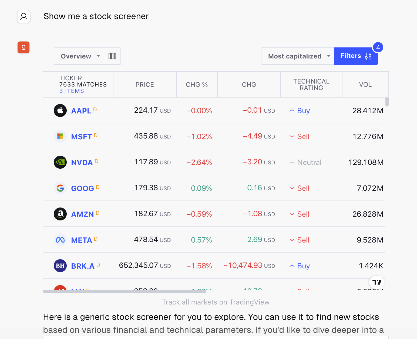Click the BH logo next to BRK.A
The width and height of the screenshot is (417, 339).
[x=60, y=266]
